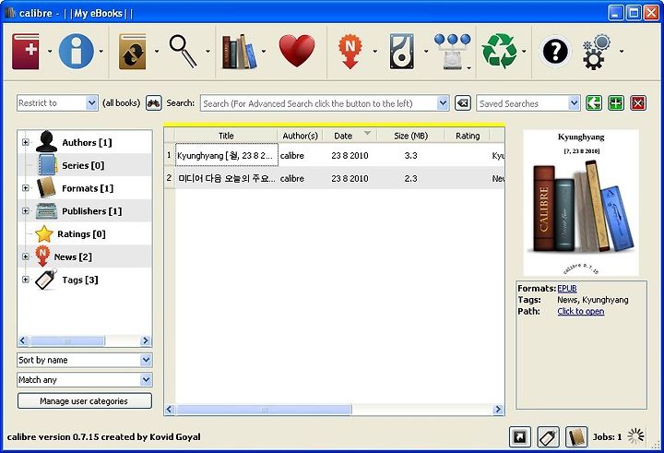Click the Save to disk icon
The width and height of the screenshot is (664, 453).
(x=401, y=52)
